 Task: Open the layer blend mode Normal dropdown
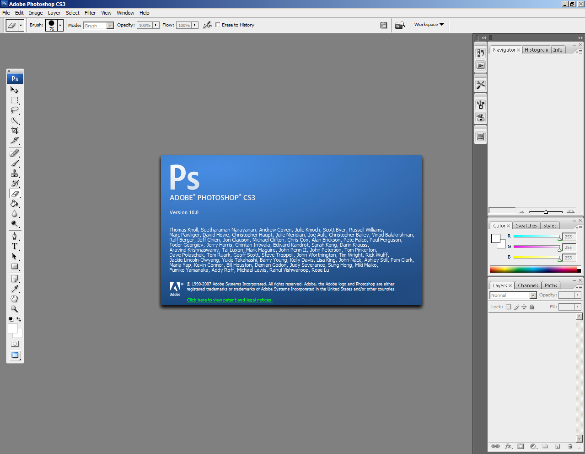click(x=513, y=296)
